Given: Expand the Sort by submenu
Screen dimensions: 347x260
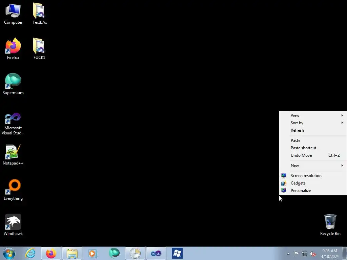Looking at the screenshot, I should point(313,123).
